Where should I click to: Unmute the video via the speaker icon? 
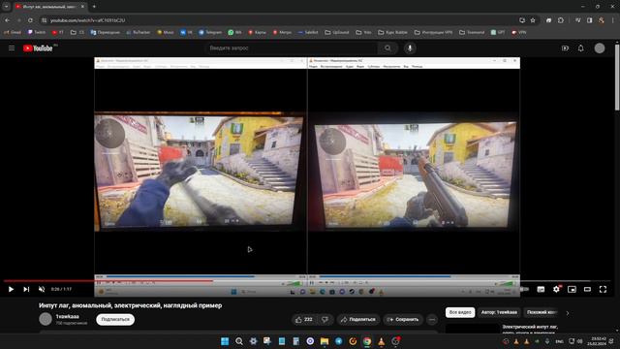click(42, 289)
